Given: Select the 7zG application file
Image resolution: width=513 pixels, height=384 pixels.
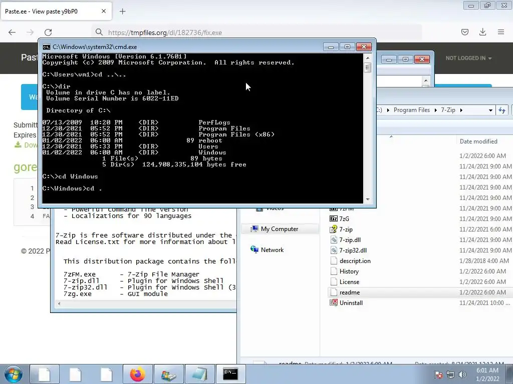Looking at the screenshot, I should (x=344, y=219).
